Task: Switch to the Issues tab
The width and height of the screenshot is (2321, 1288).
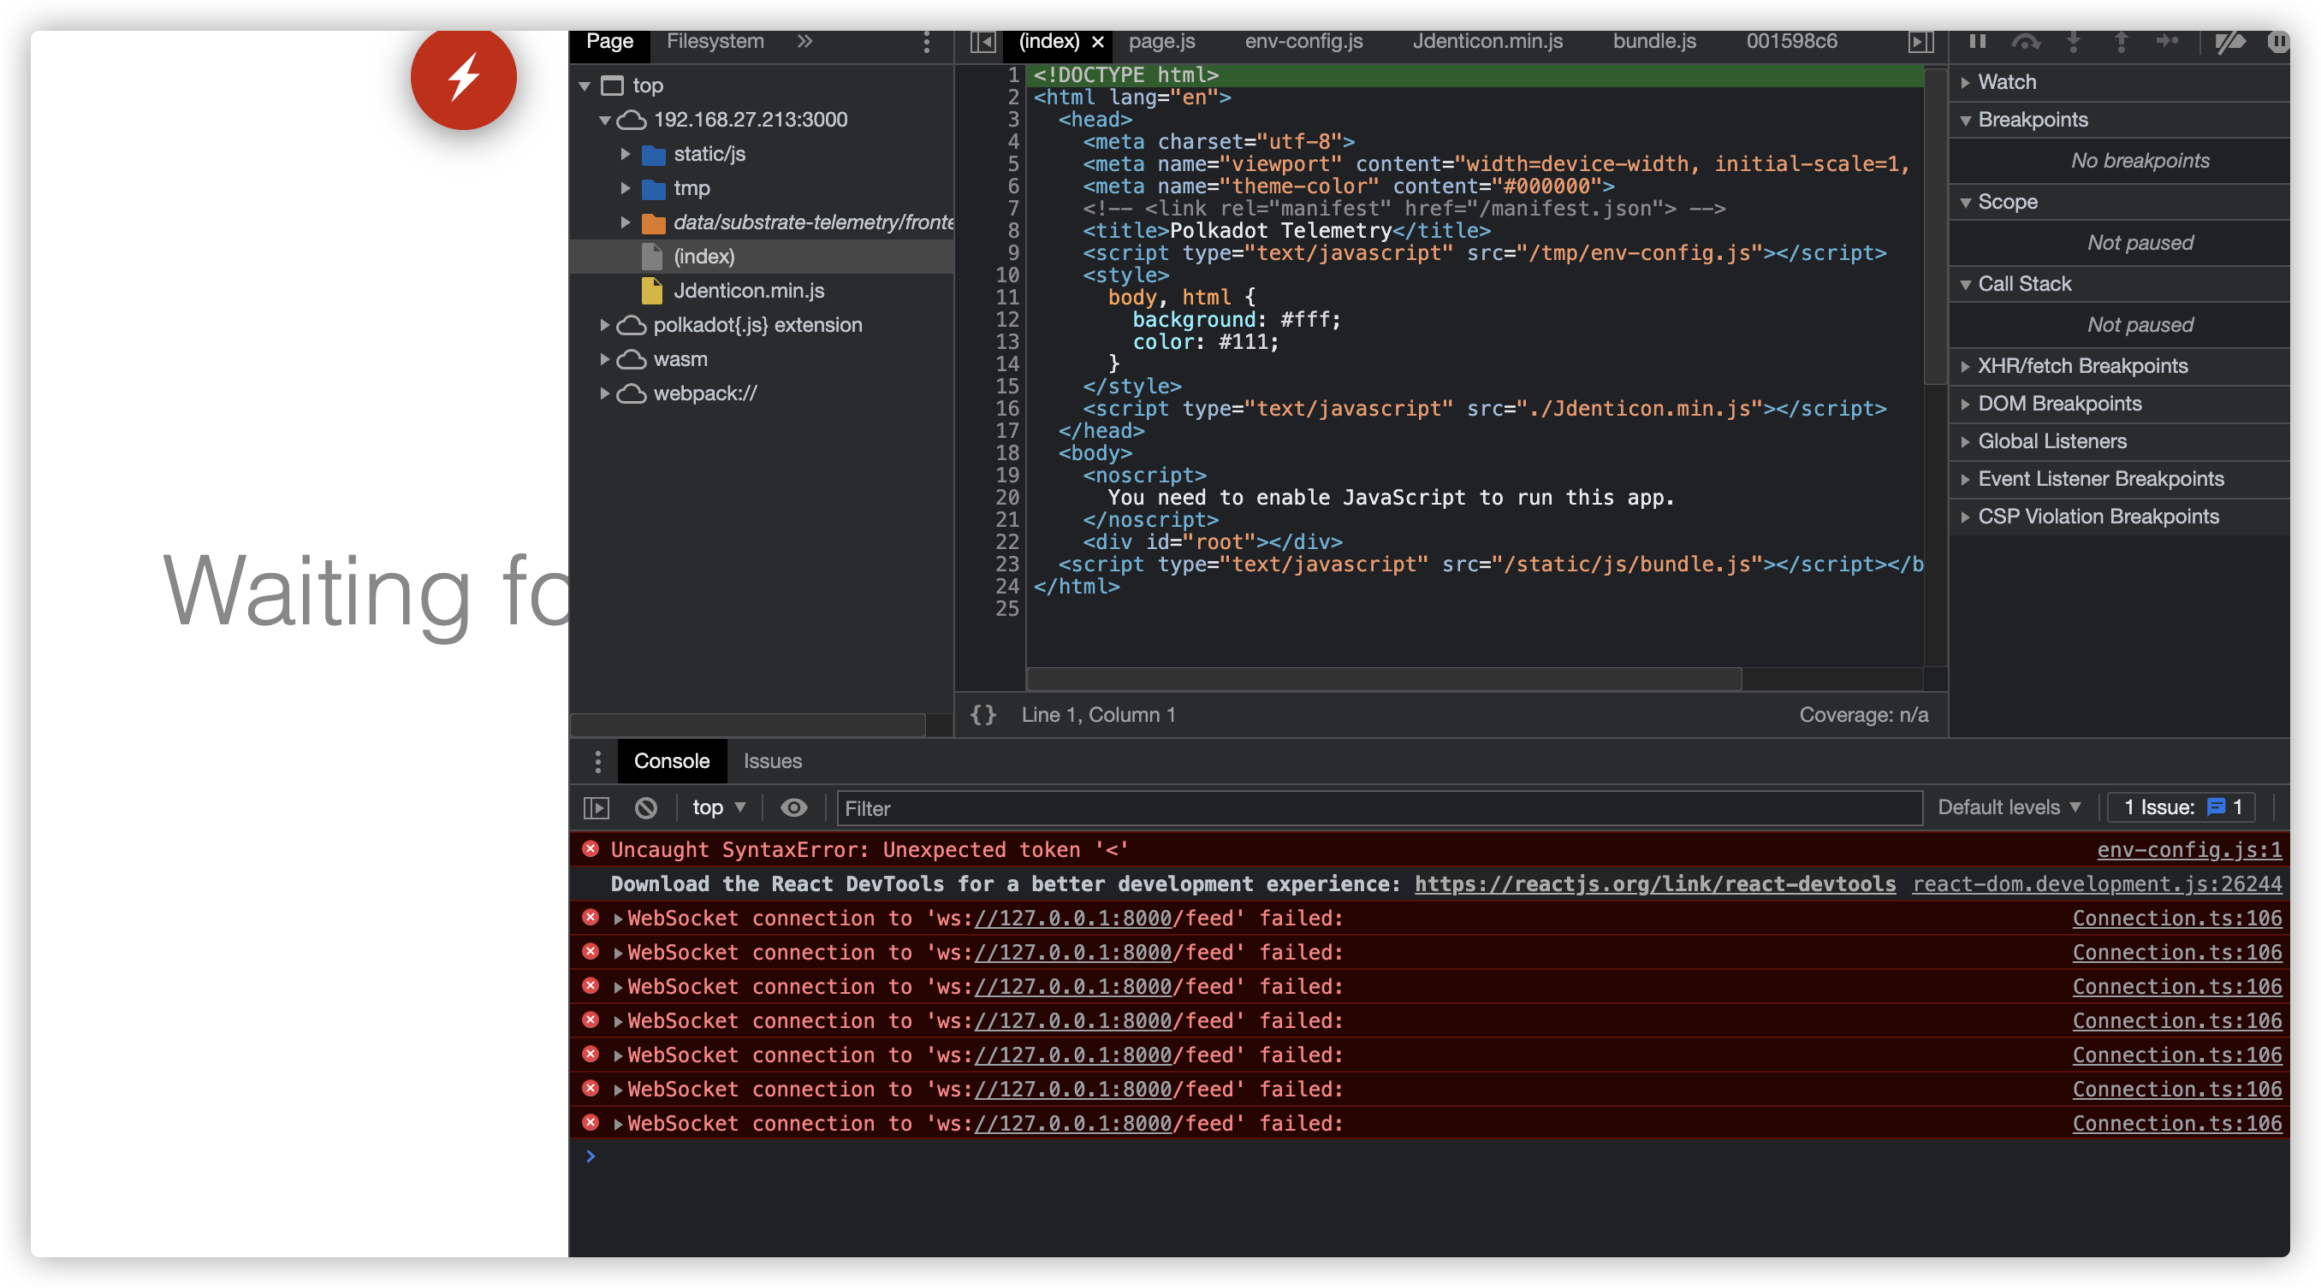Action: coord(771,761)
